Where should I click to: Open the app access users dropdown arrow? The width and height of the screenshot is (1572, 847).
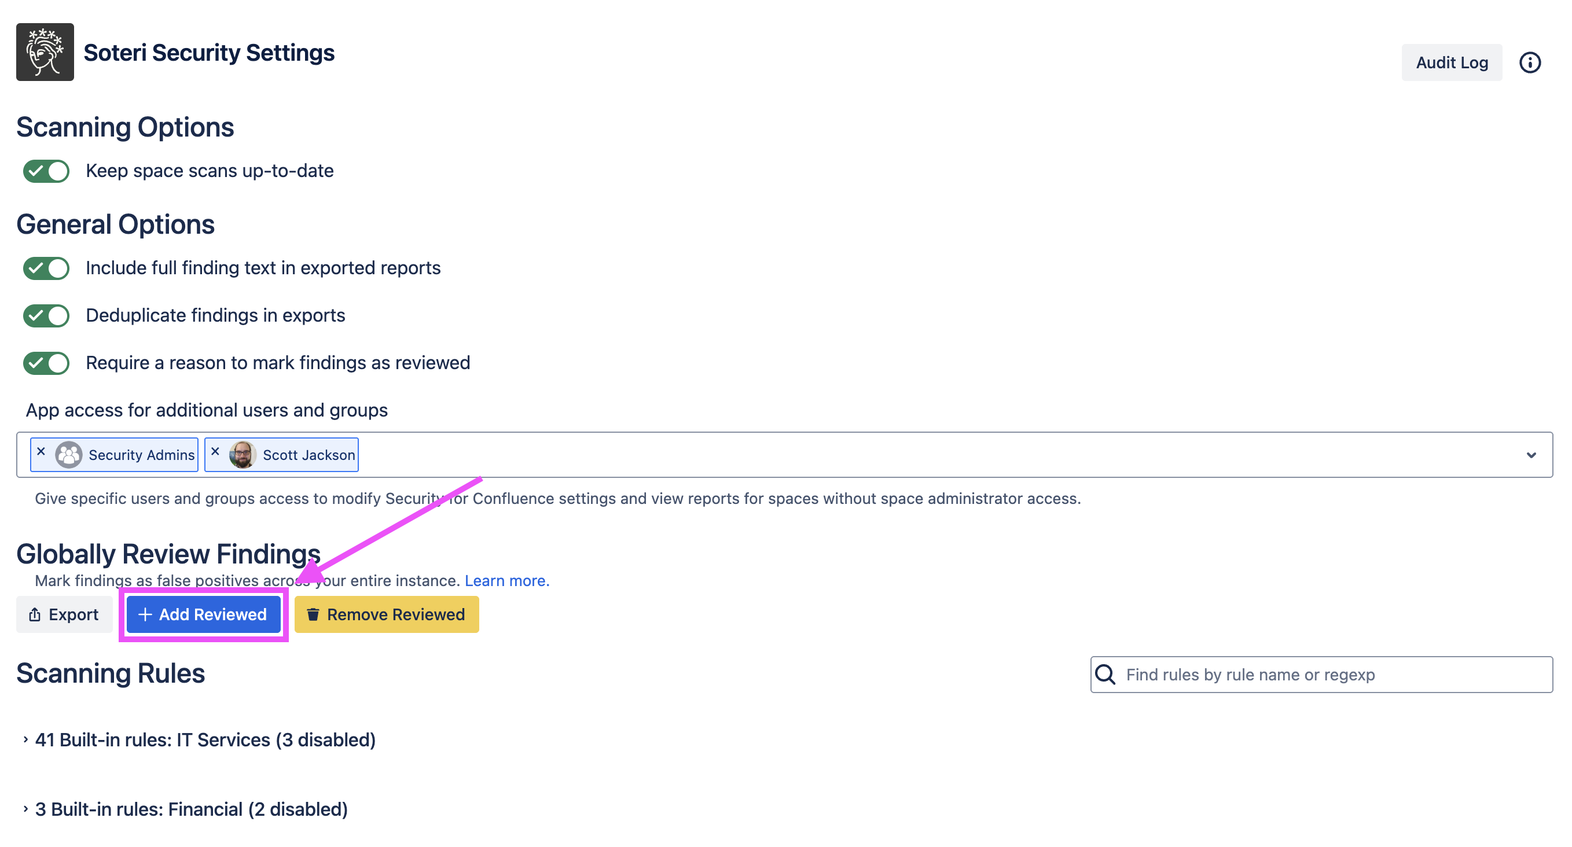coord(1530,455)
